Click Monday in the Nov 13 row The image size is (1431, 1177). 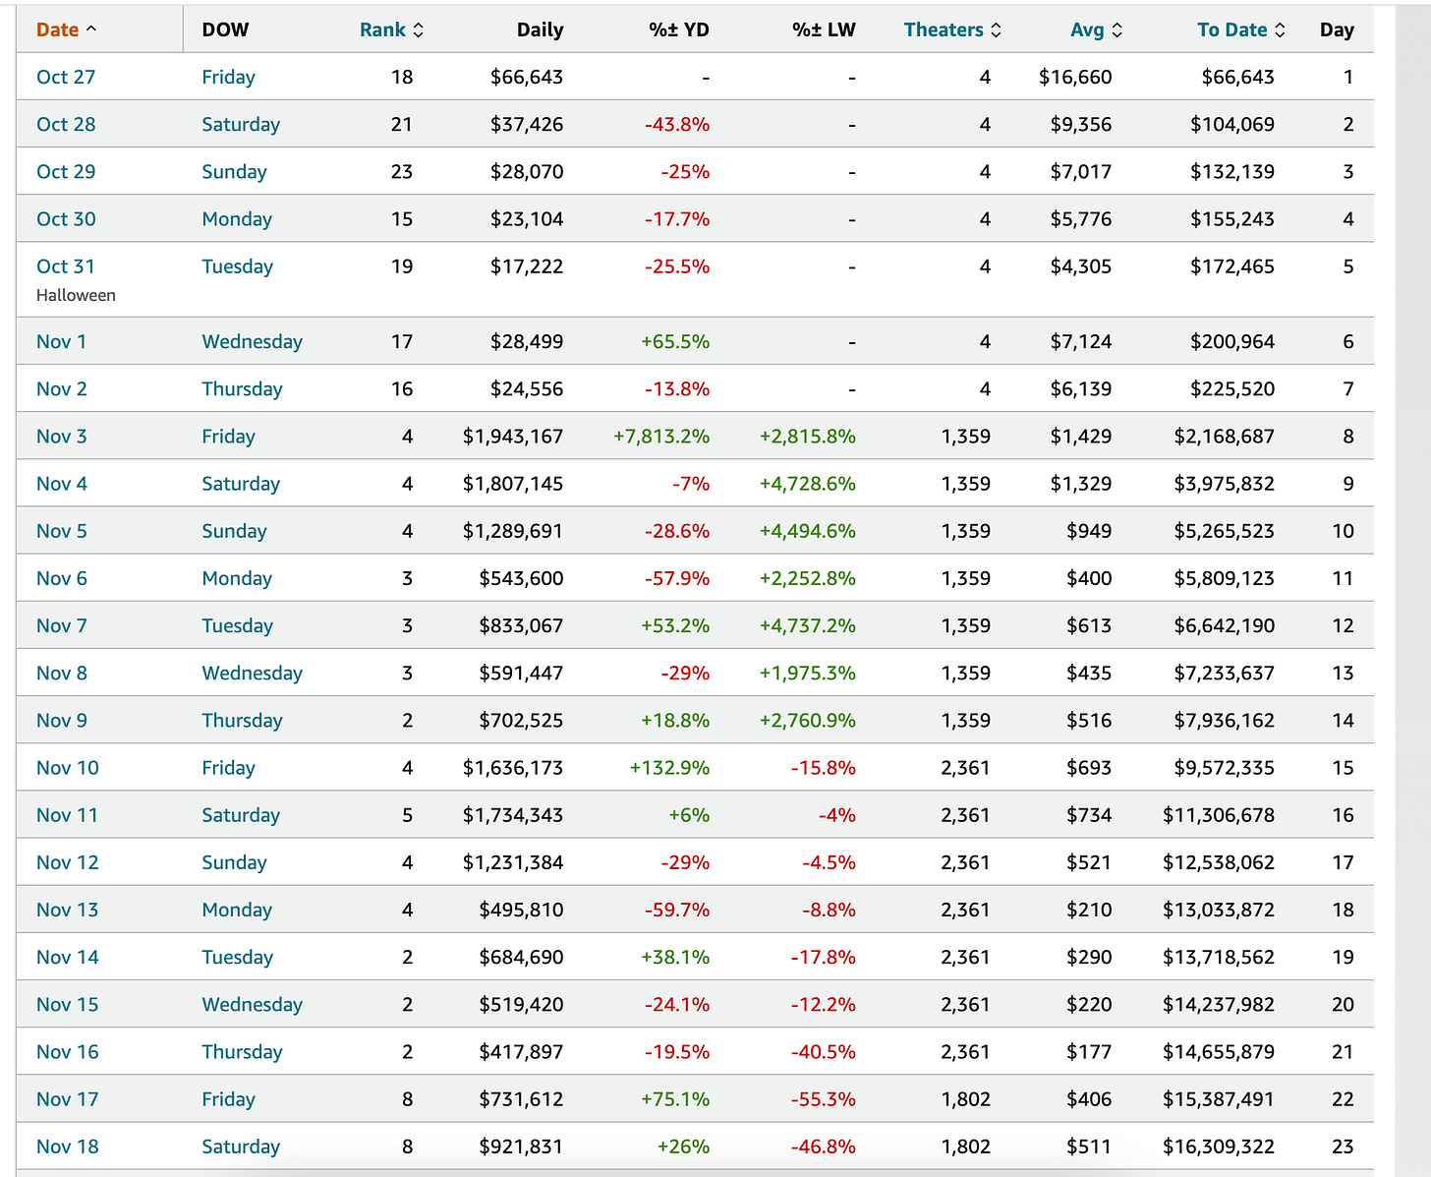point(237,910)
